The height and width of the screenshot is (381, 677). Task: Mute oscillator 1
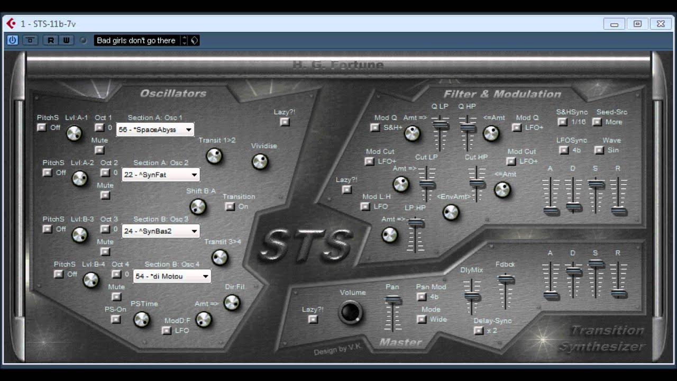[x=99, y=150]
